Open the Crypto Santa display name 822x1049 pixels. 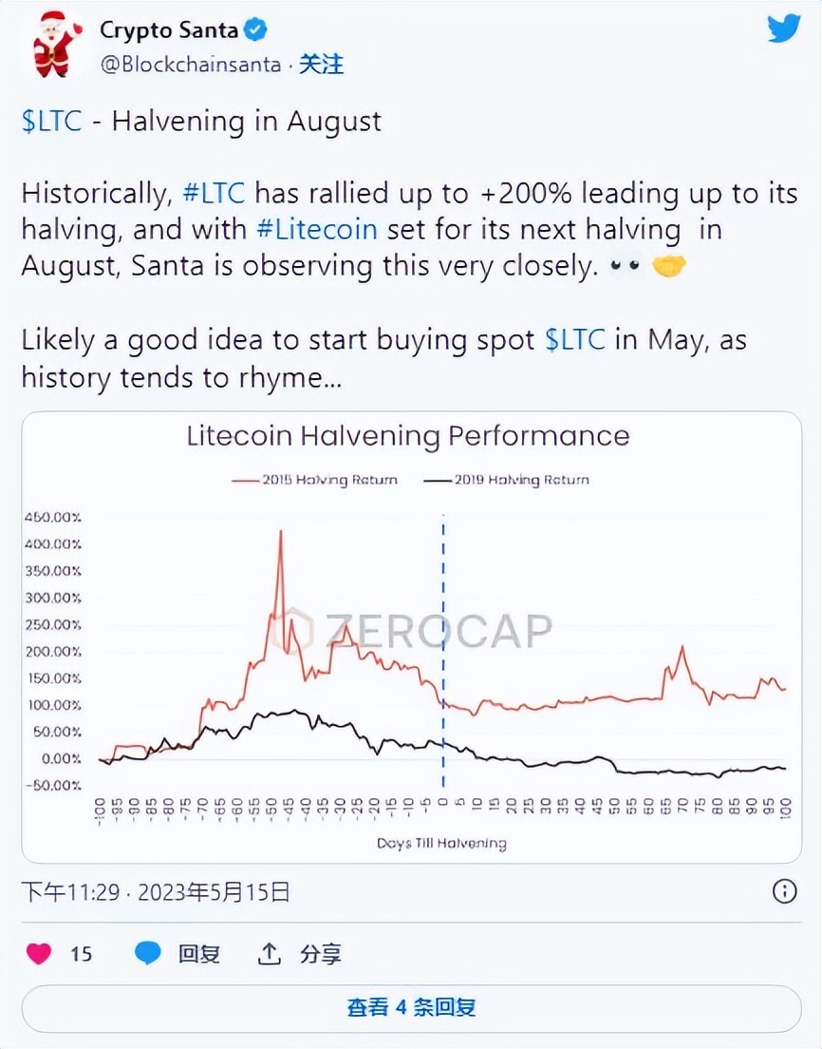point(167,30)
